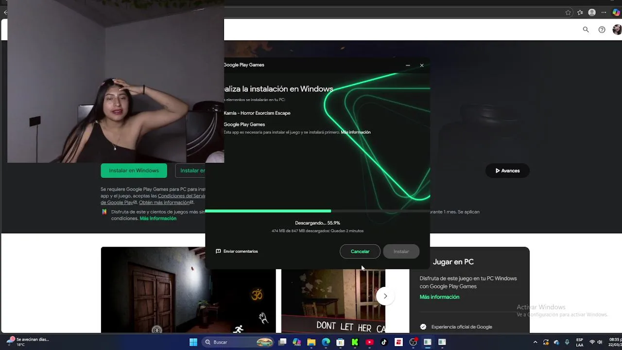Open Google Play help question-mark icon
The height and width of the screenshot is (350, 622).
[x=602, y=30]
